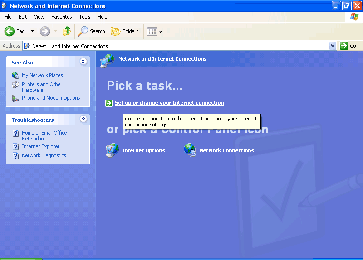
Task: Collapse the Troubleshooters panel
Action: pos(83,119)
